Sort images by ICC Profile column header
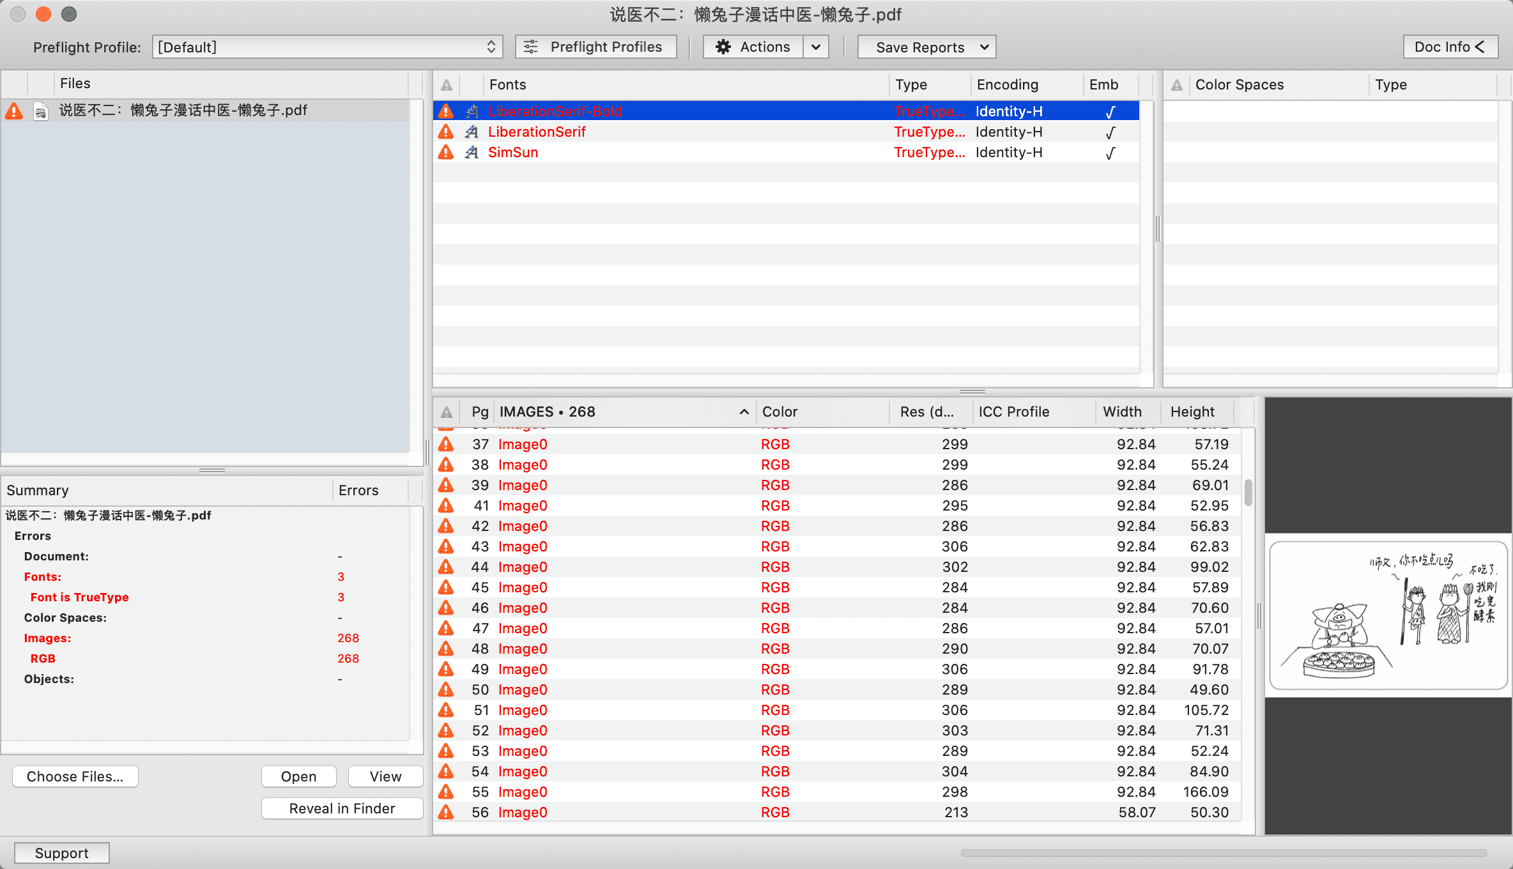This screenshot has height=869, width=1513. coord(1033,412)
